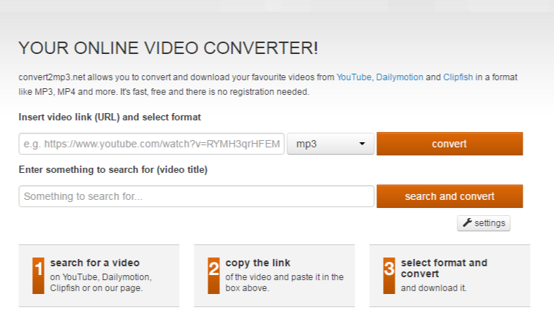Open the YouTube link in description
This screenshot has width=554, height=321.
354,77
